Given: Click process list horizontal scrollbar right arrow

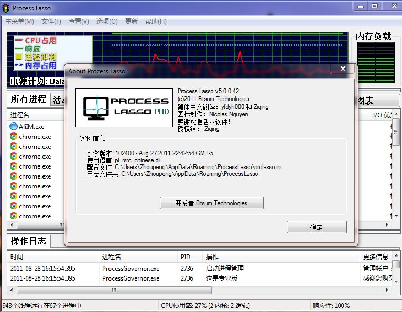Looking at the screenshot, I should 387,225.
